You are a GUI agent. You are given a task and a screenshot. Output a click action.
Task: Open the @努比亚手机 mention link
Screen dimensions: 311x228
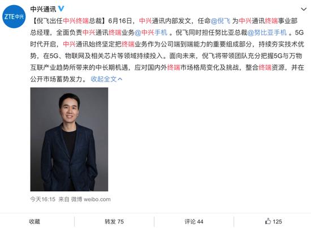coord(267,32)
